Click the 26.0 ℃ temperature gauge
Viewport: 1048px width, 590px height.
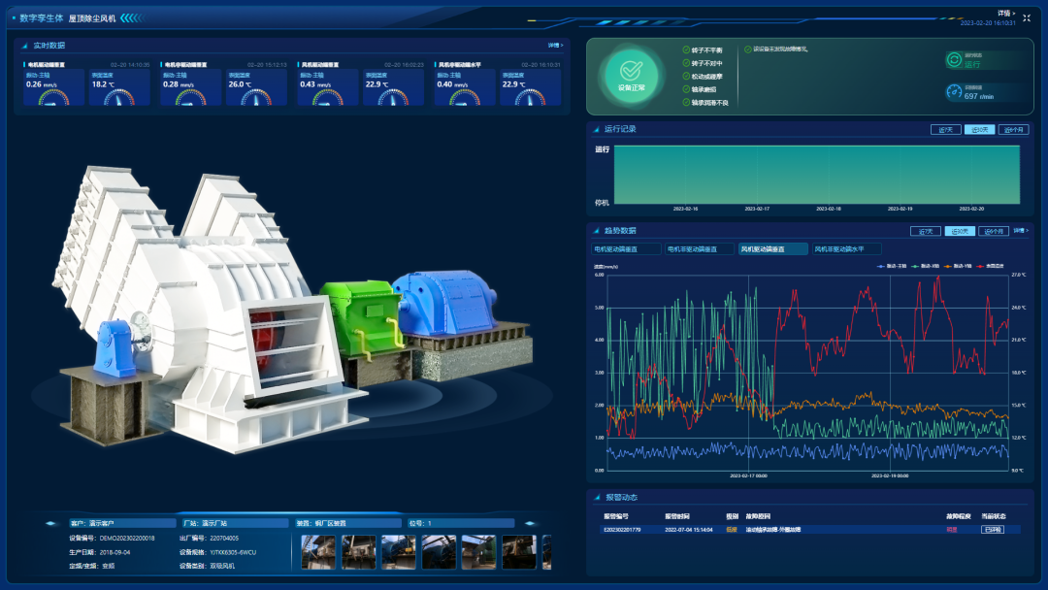coord(254,97)
